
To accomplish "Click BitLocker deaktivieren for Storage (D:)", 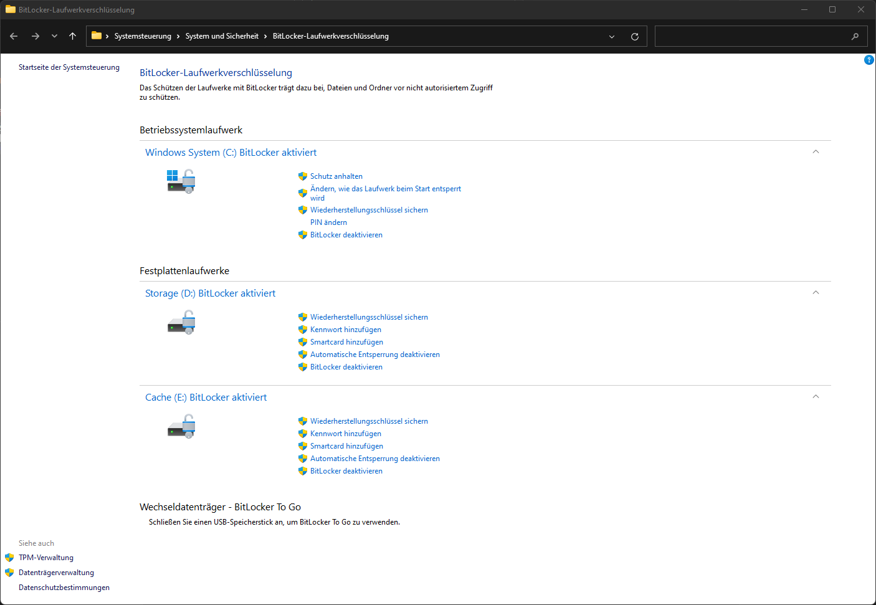I will pos(346,367).
